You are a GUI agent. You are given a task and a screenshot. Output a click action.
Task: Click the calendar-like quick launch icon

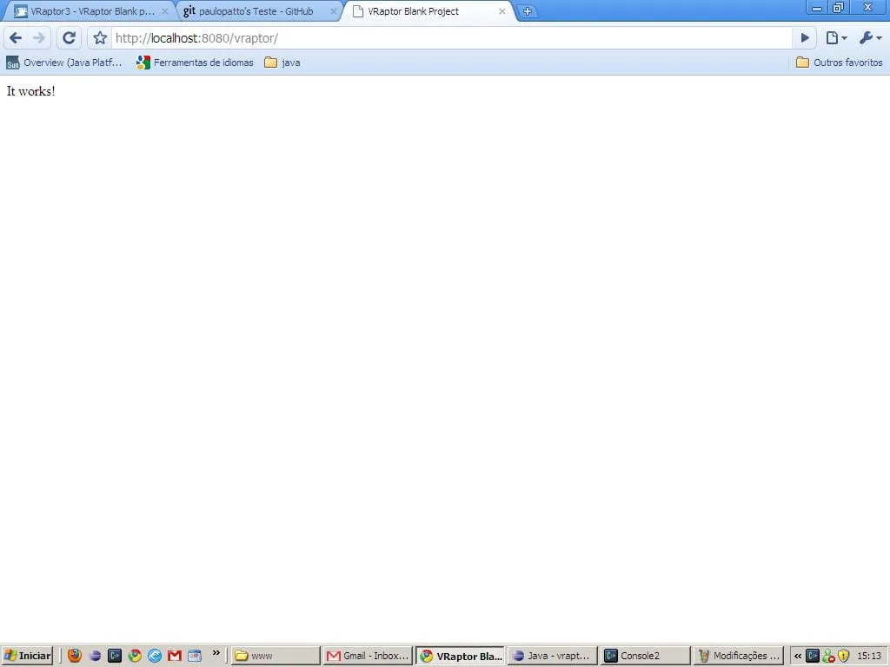[194, 656]
